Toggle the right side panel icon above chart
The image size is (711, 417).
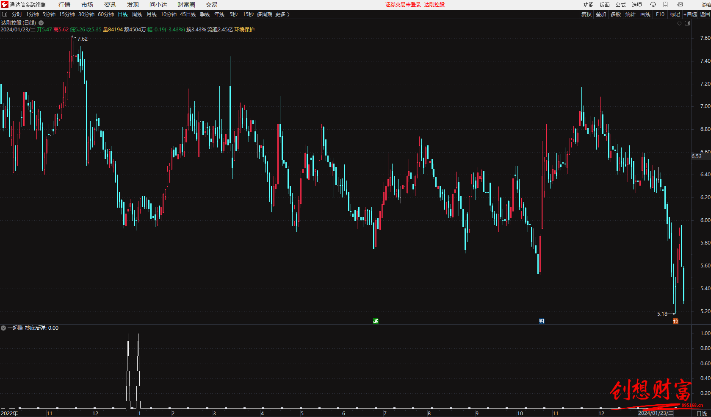click(687, 23)
